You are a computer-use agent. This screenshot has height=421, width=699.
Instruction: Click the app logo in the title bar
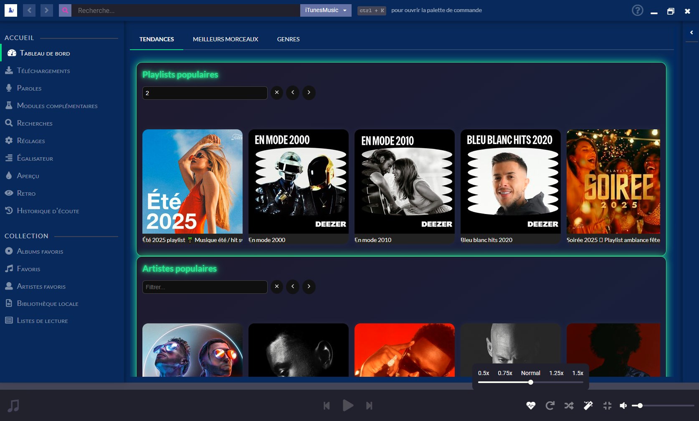click(11, 10)
